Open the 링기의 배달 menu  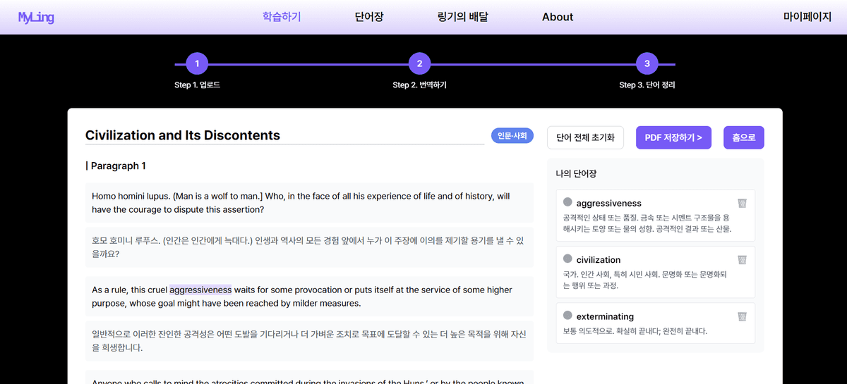pos(462,17)
